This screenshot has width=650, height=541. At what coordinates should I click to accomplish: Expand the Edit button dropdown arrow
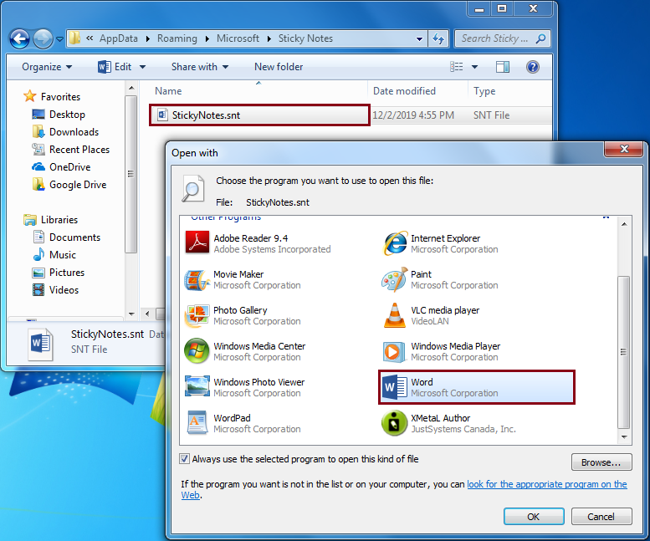[x=142, y=67]
